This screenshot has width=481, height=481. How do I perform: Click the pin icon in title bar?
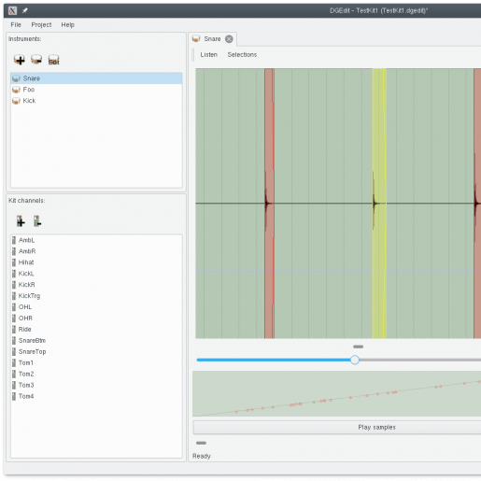(24, 11)
